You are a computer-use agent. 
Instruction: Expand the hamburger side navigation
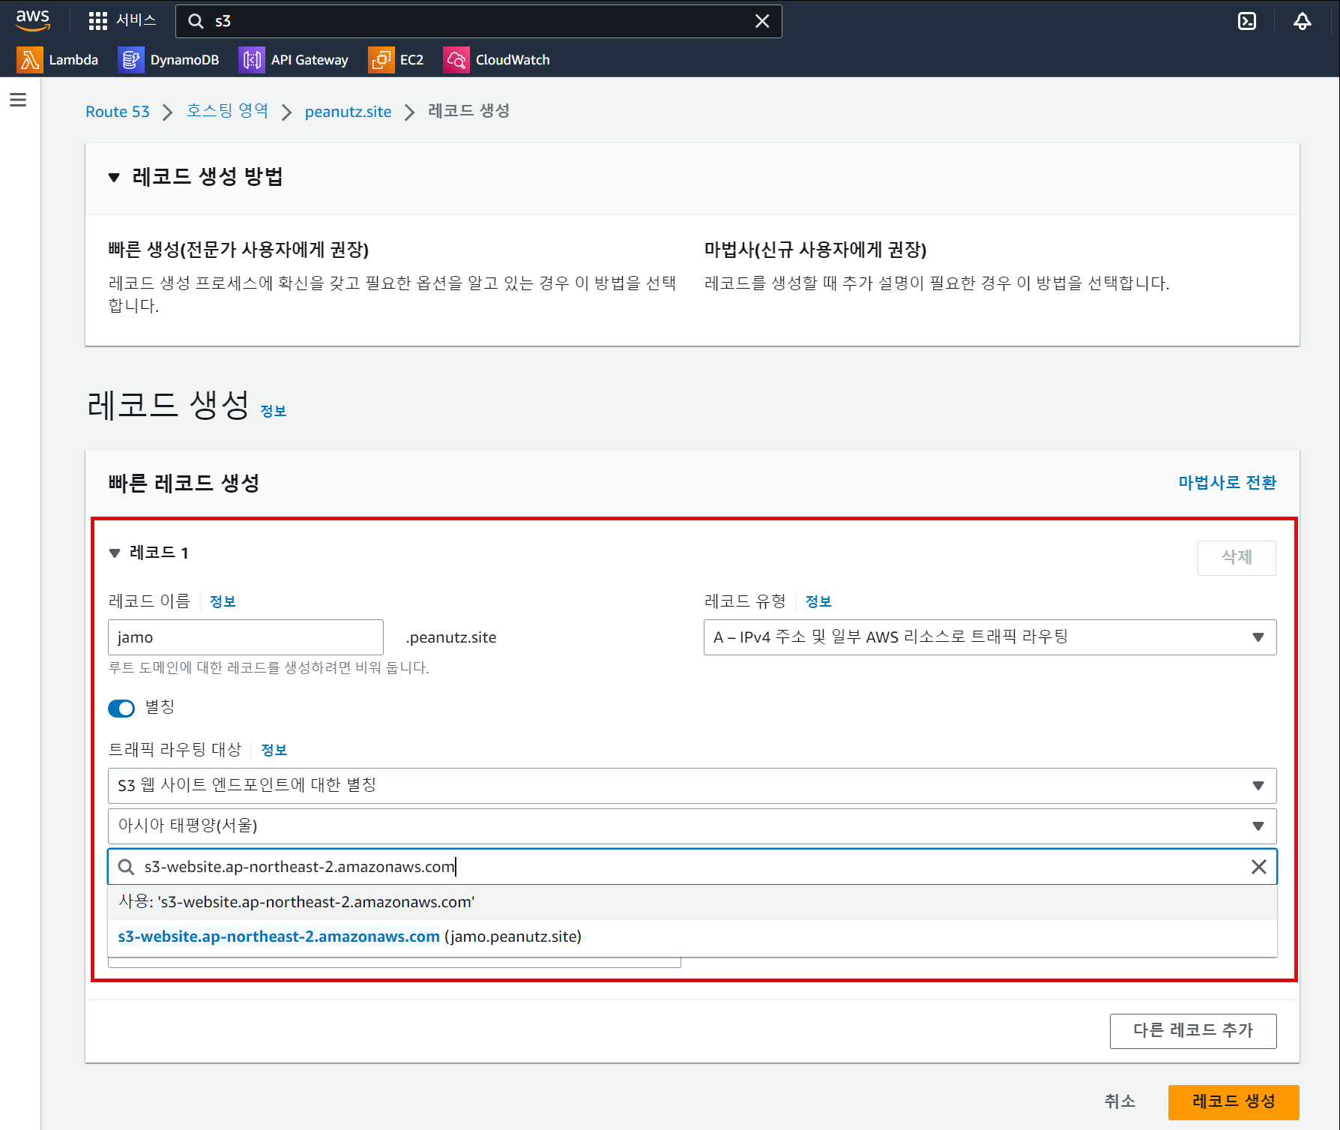point(18,100)
